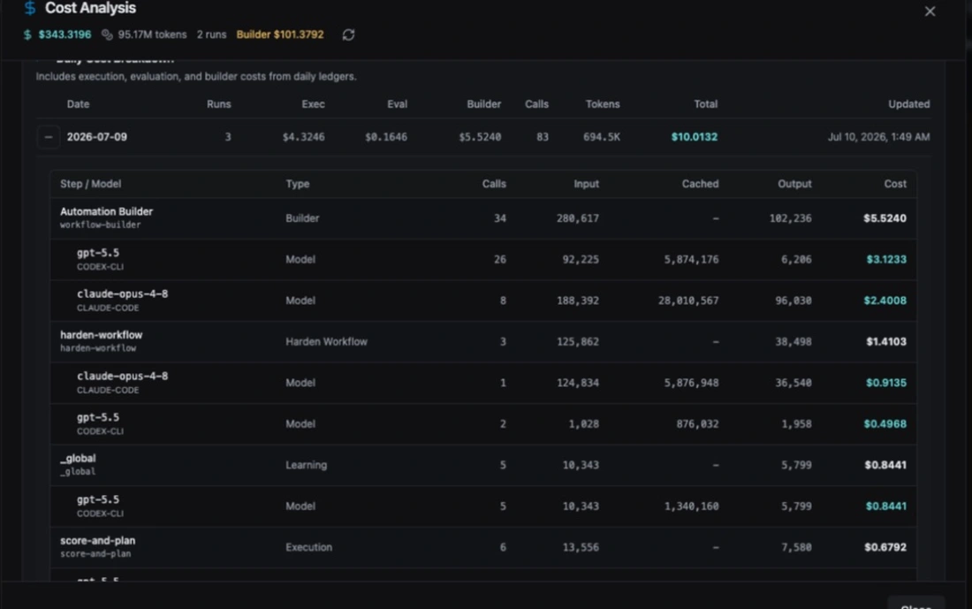Click the tokens coin icon beside 95.17M tokens
This screenshot has width=972, height=609.
107,34
